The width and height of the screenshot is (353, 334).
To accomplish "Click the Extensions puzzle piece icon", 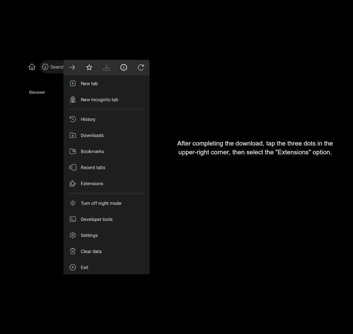I will coord(73,184).
